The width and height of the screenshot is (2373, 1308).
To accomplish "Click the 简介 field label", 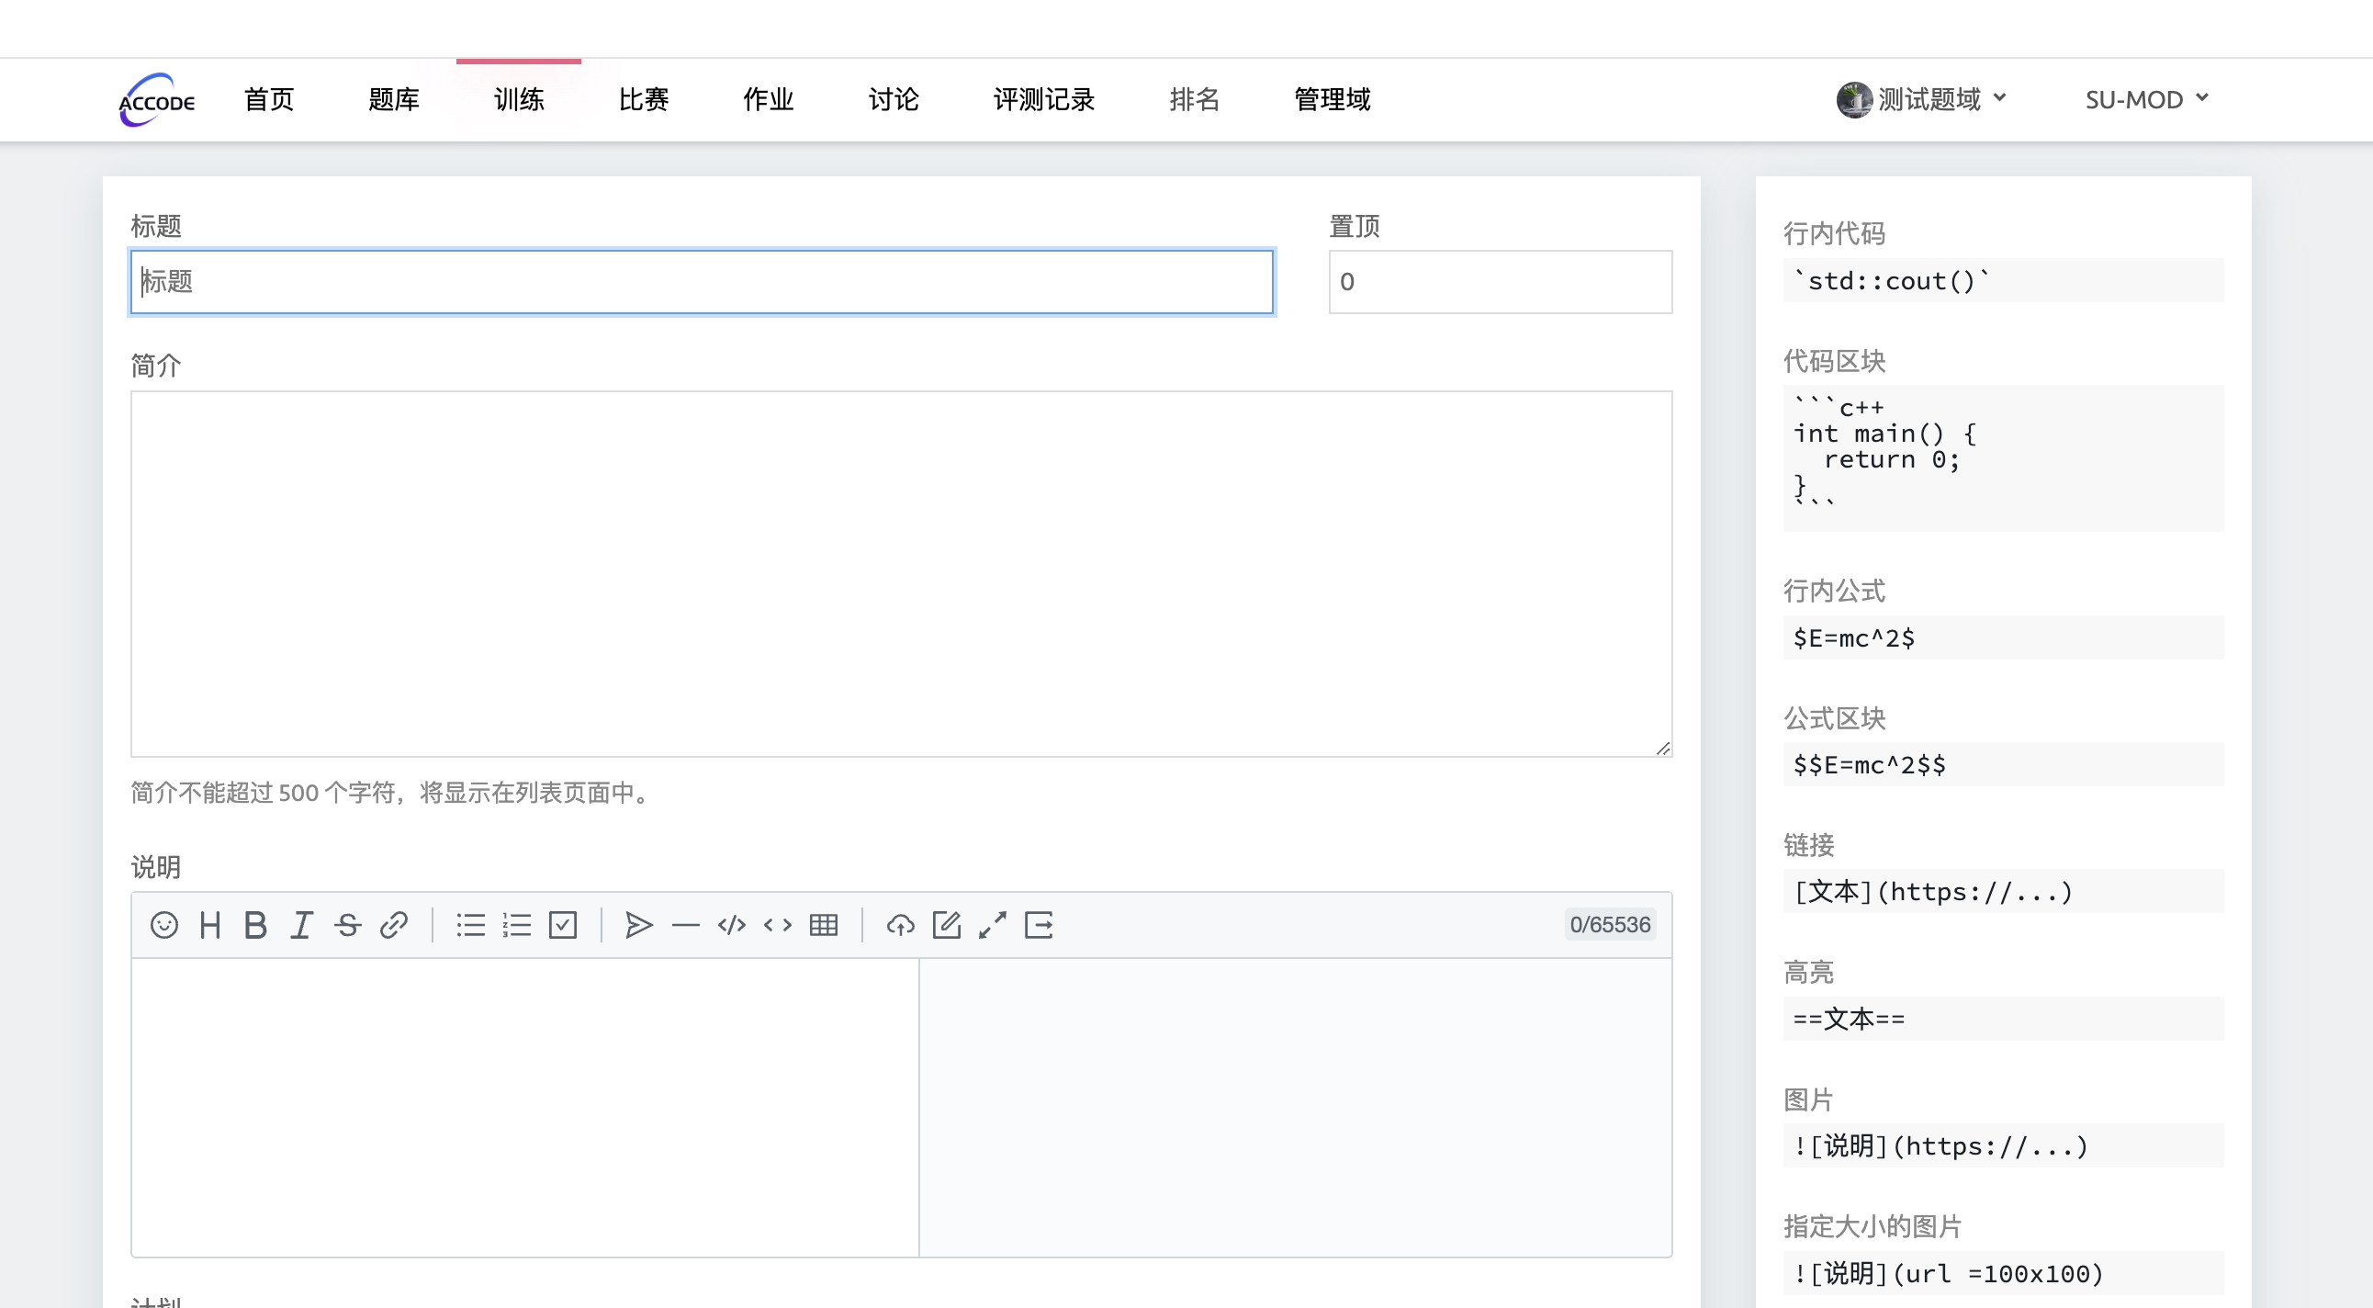I will 156,366.
